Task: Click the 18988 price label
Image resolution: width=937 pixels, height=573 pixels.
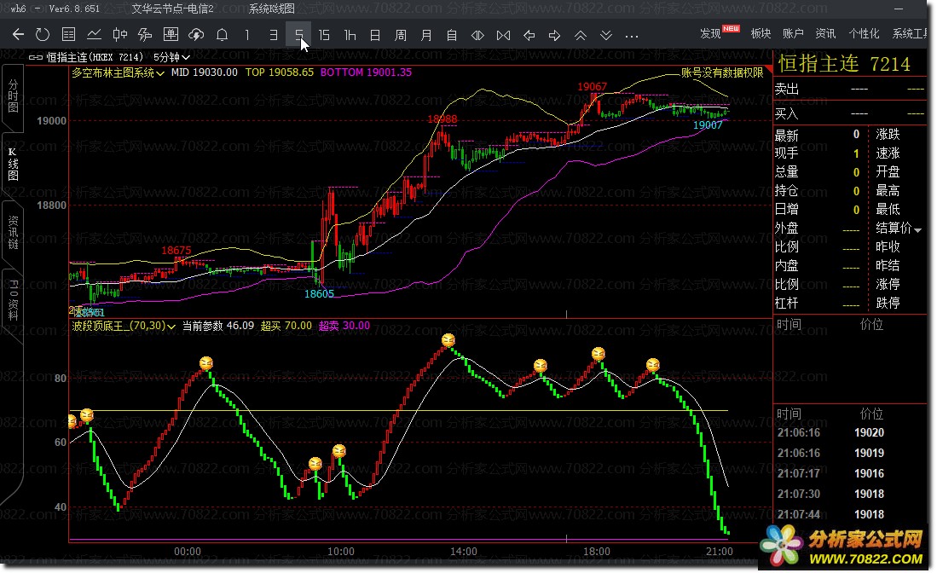Action: click(442, 119)
